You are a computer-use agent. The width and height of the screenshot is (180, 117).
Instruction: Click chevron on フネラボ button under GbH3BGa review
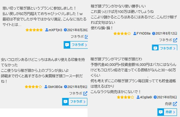[84, 102]
